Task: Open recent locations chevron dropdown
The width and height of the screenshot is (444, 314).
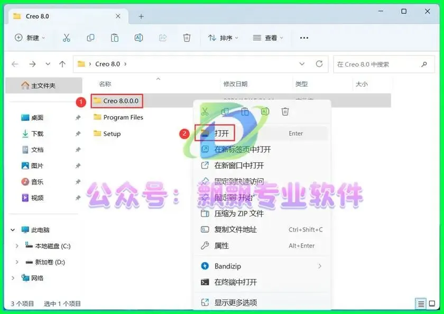Action: [48, 64]
